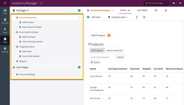Click the All Pages stacked-pages icon

click(x=14, y=10)
